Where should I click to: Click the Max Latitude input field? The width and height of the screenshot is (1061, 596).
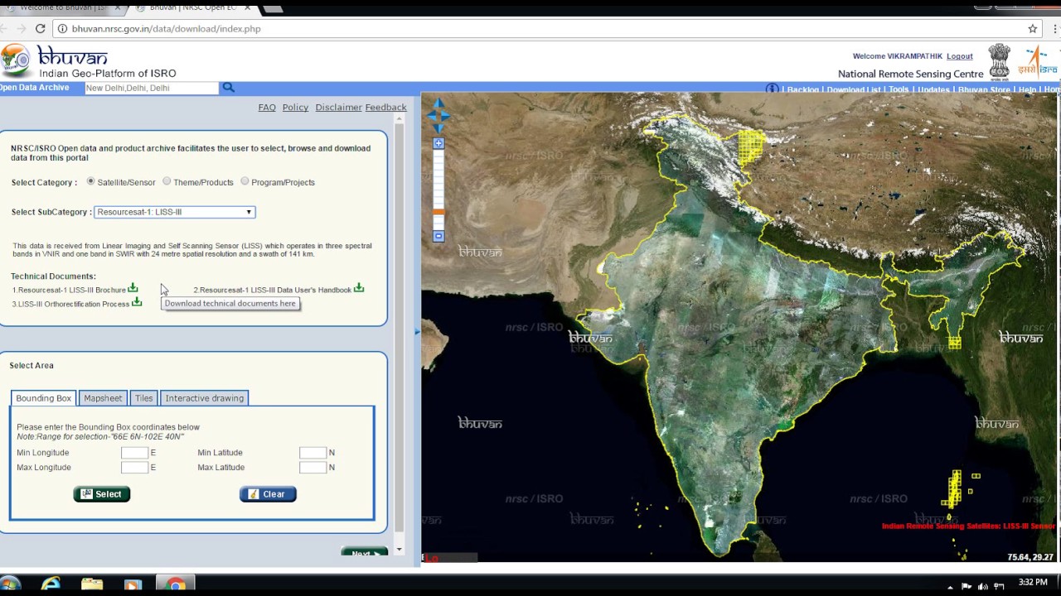click(x=312, y=468)
